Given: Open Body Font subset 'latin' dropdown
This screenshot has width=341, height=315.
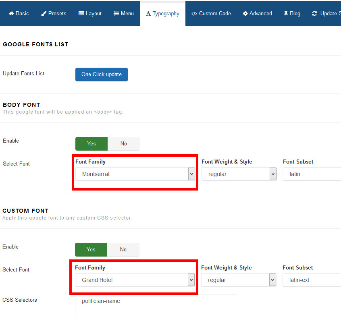Looking at the screenshot, I should pyautogui.click(x=312, y=174).
